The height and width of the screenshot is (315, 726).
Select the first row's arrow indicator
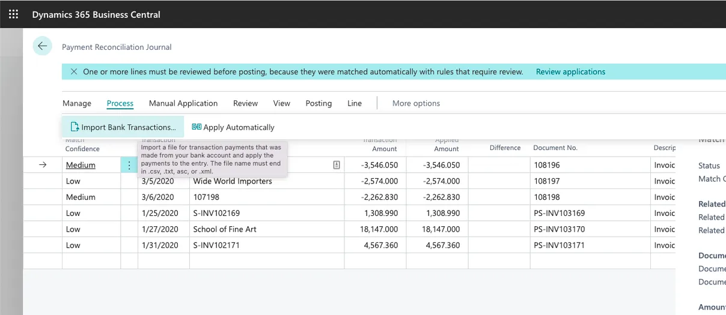43,165
